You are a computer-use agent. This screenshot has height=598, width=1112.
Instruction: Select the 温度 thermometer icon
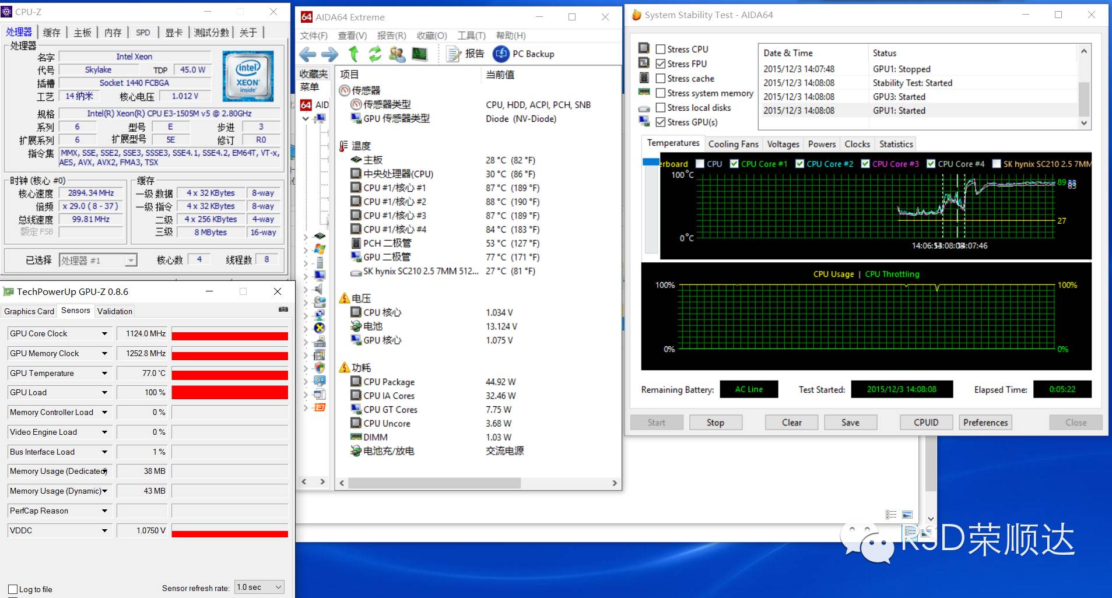344,146
